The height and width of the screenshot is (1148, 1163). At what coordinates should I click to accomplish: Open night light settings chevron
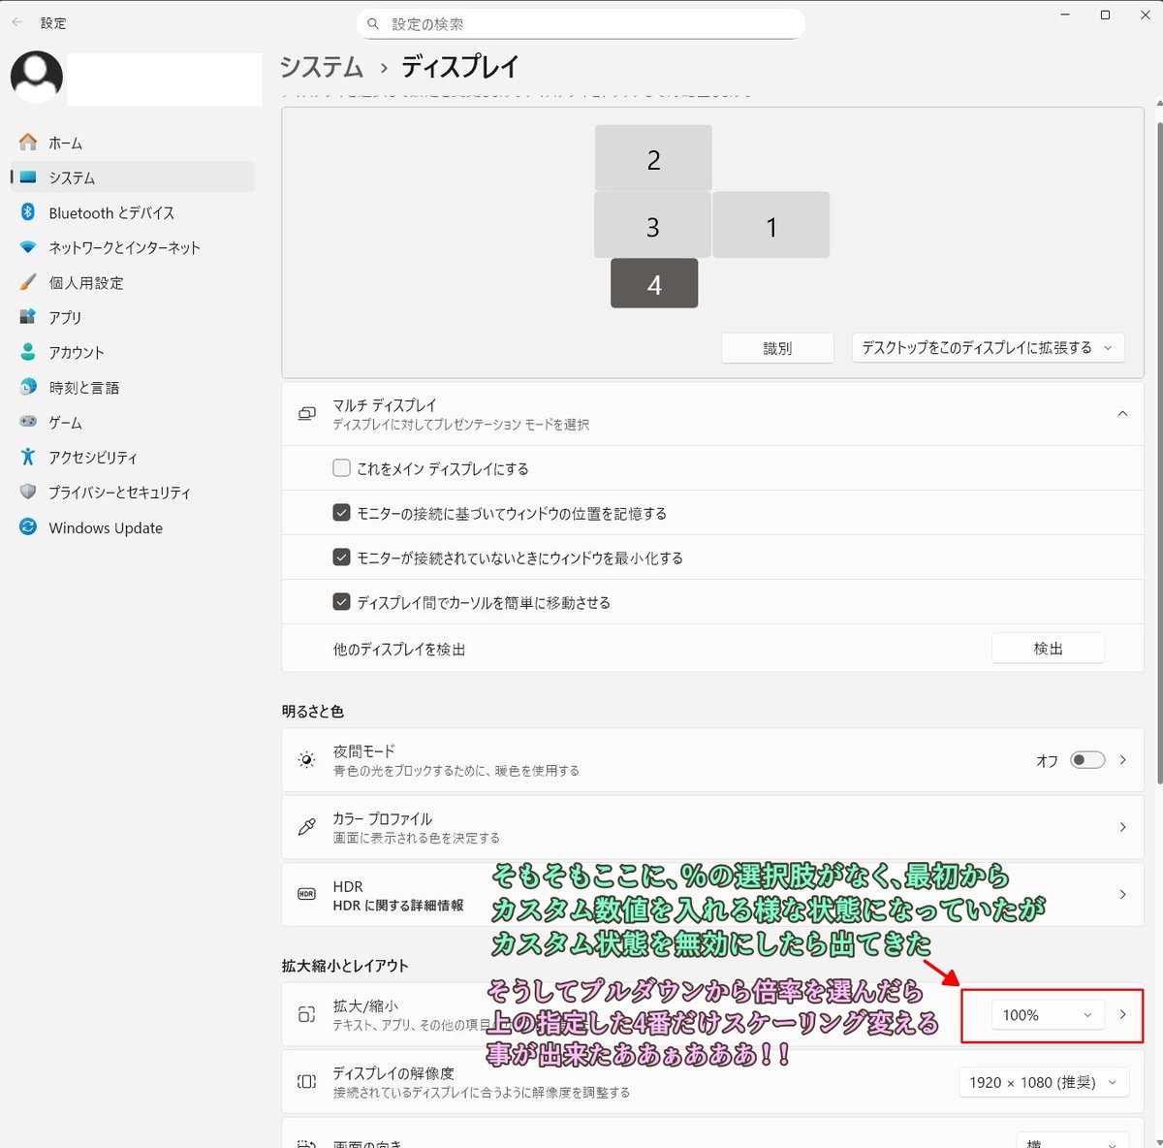point(1122,760)
